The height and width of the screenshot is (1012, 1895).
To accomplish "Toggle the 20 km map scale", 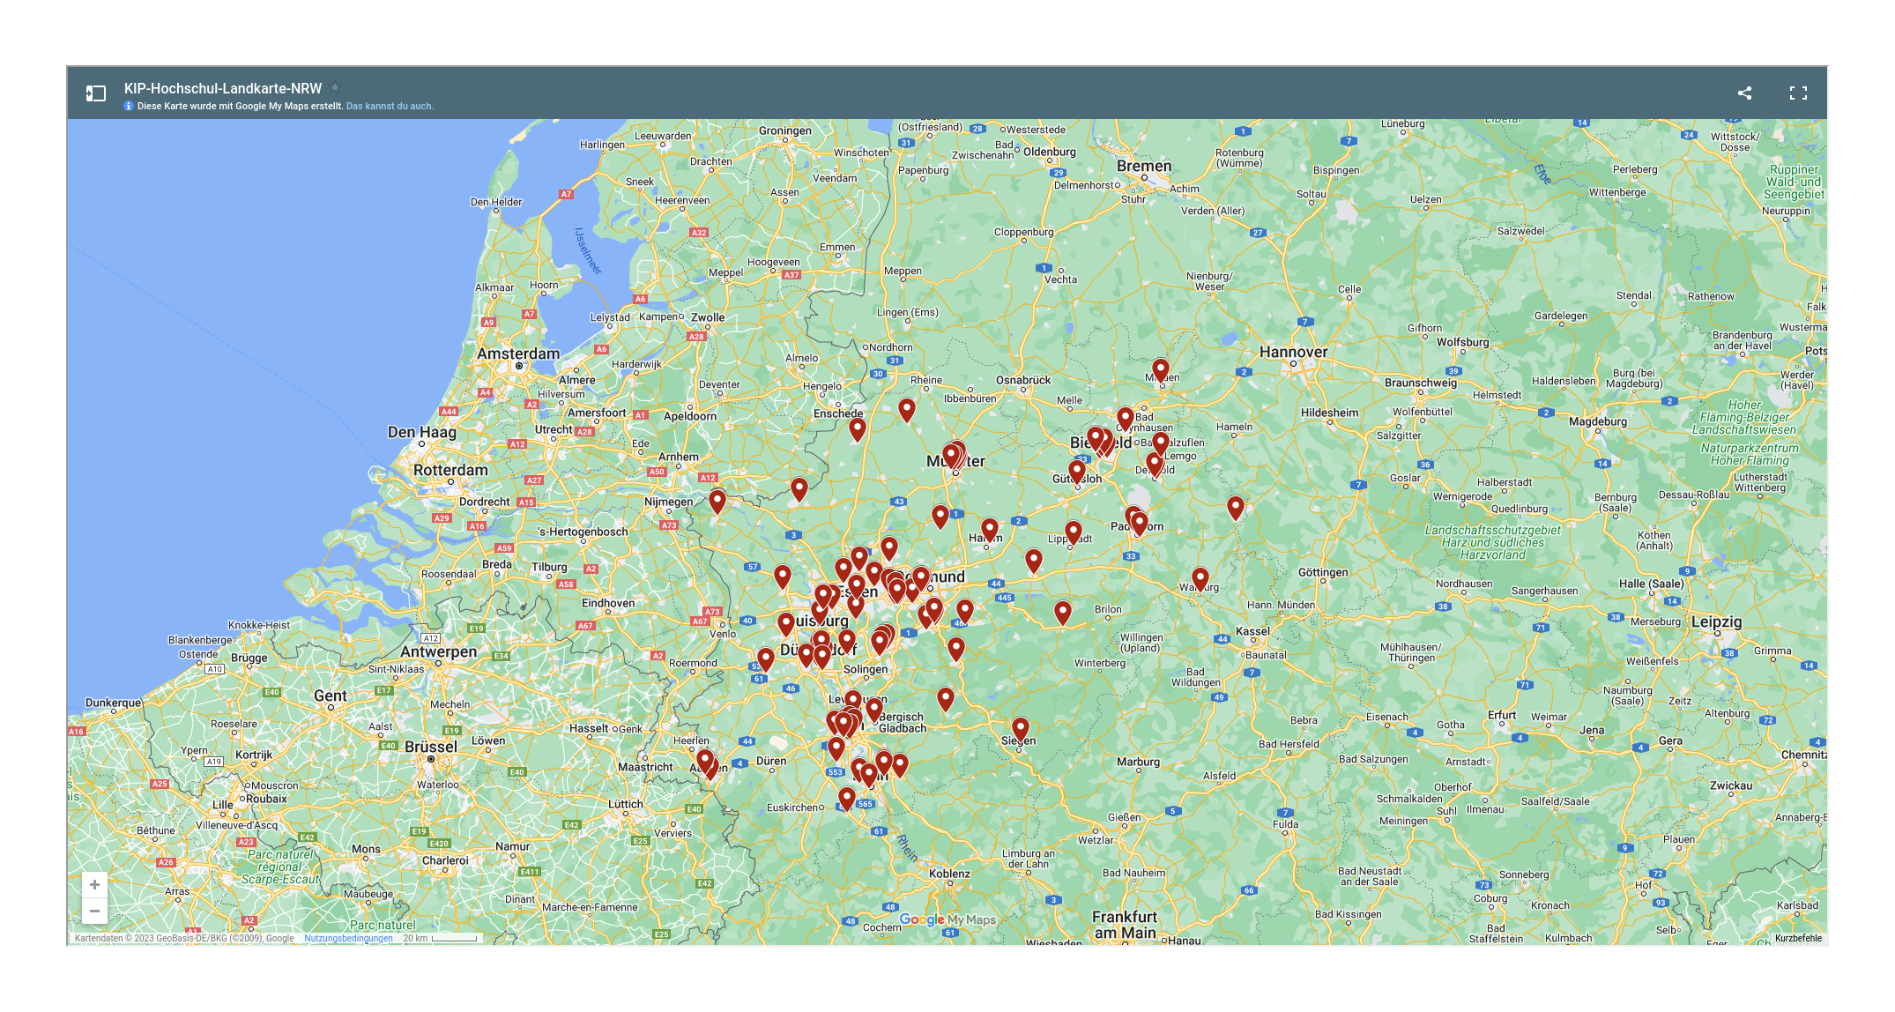I will 441,938.
